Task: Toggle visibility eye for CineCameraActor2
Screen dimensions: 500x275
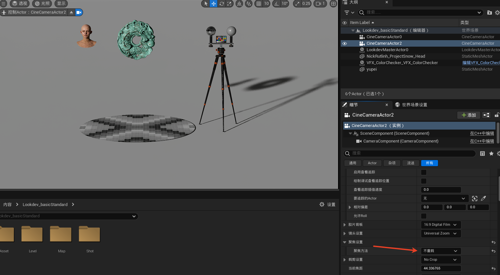Action: (x=345, y=43)
